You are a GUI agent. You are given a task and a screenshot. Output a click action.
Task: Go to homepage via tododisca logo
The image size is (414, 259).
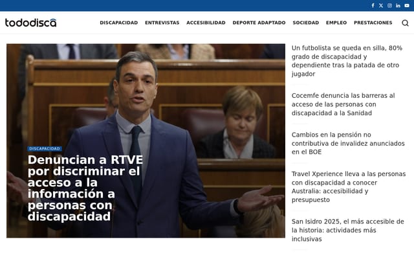[30, 23]
